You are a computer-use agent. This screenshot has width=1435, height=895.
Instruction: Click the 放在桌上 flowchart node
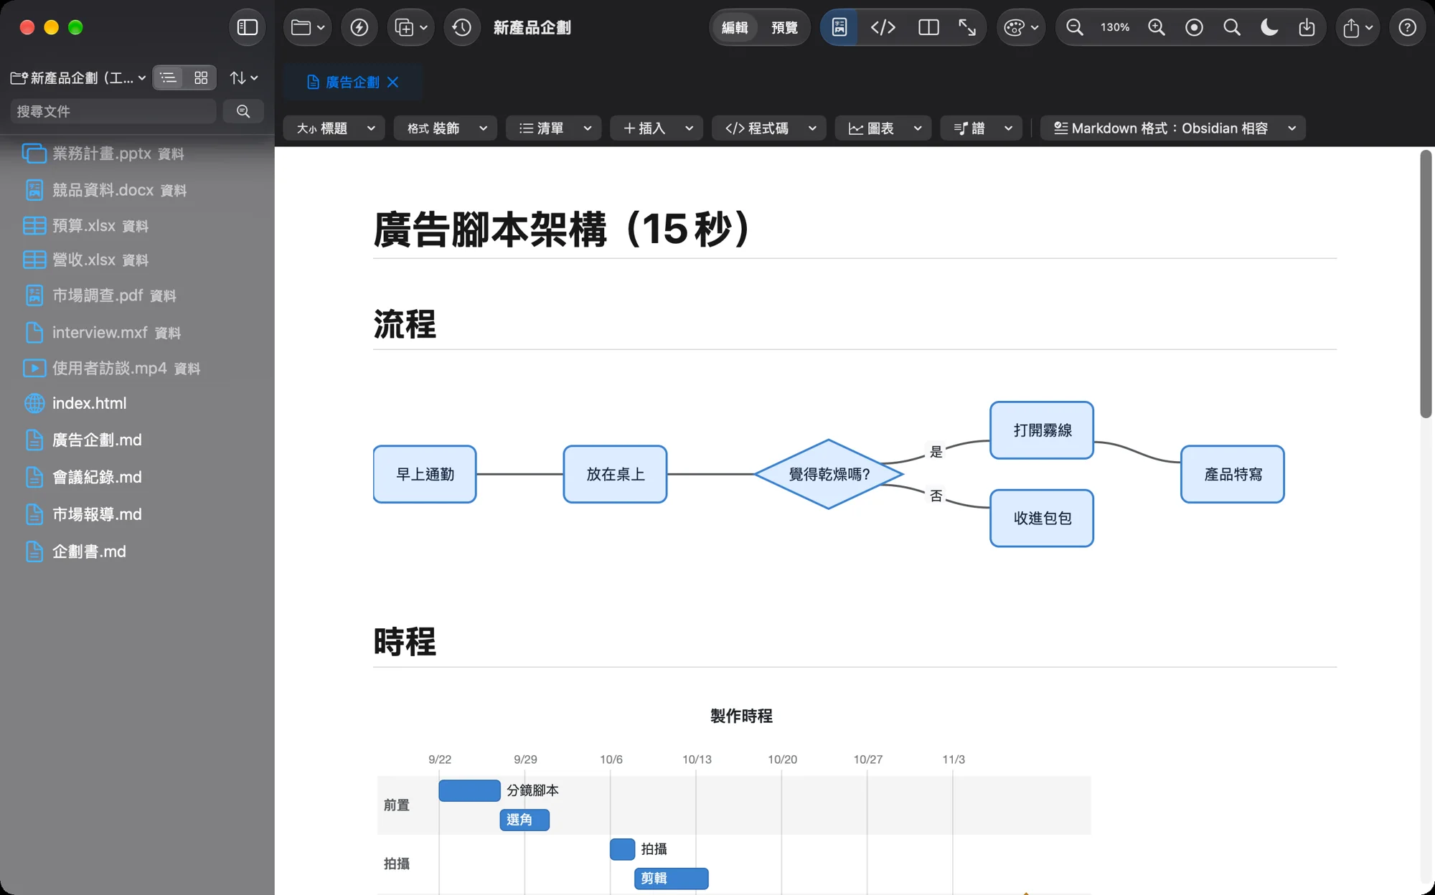(615, 474)
